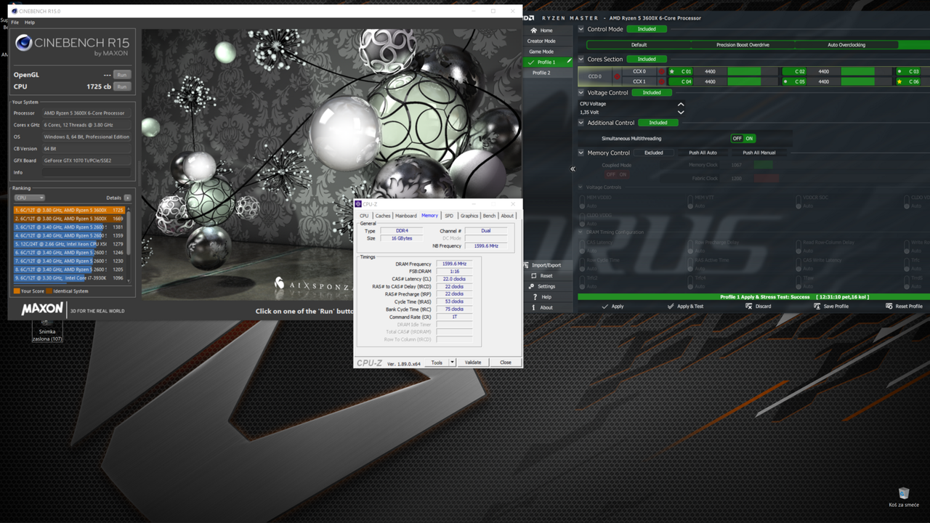930x523 pixels.
Task: Toggle Memory Control Excluded switch
Action: click(653, 153)
